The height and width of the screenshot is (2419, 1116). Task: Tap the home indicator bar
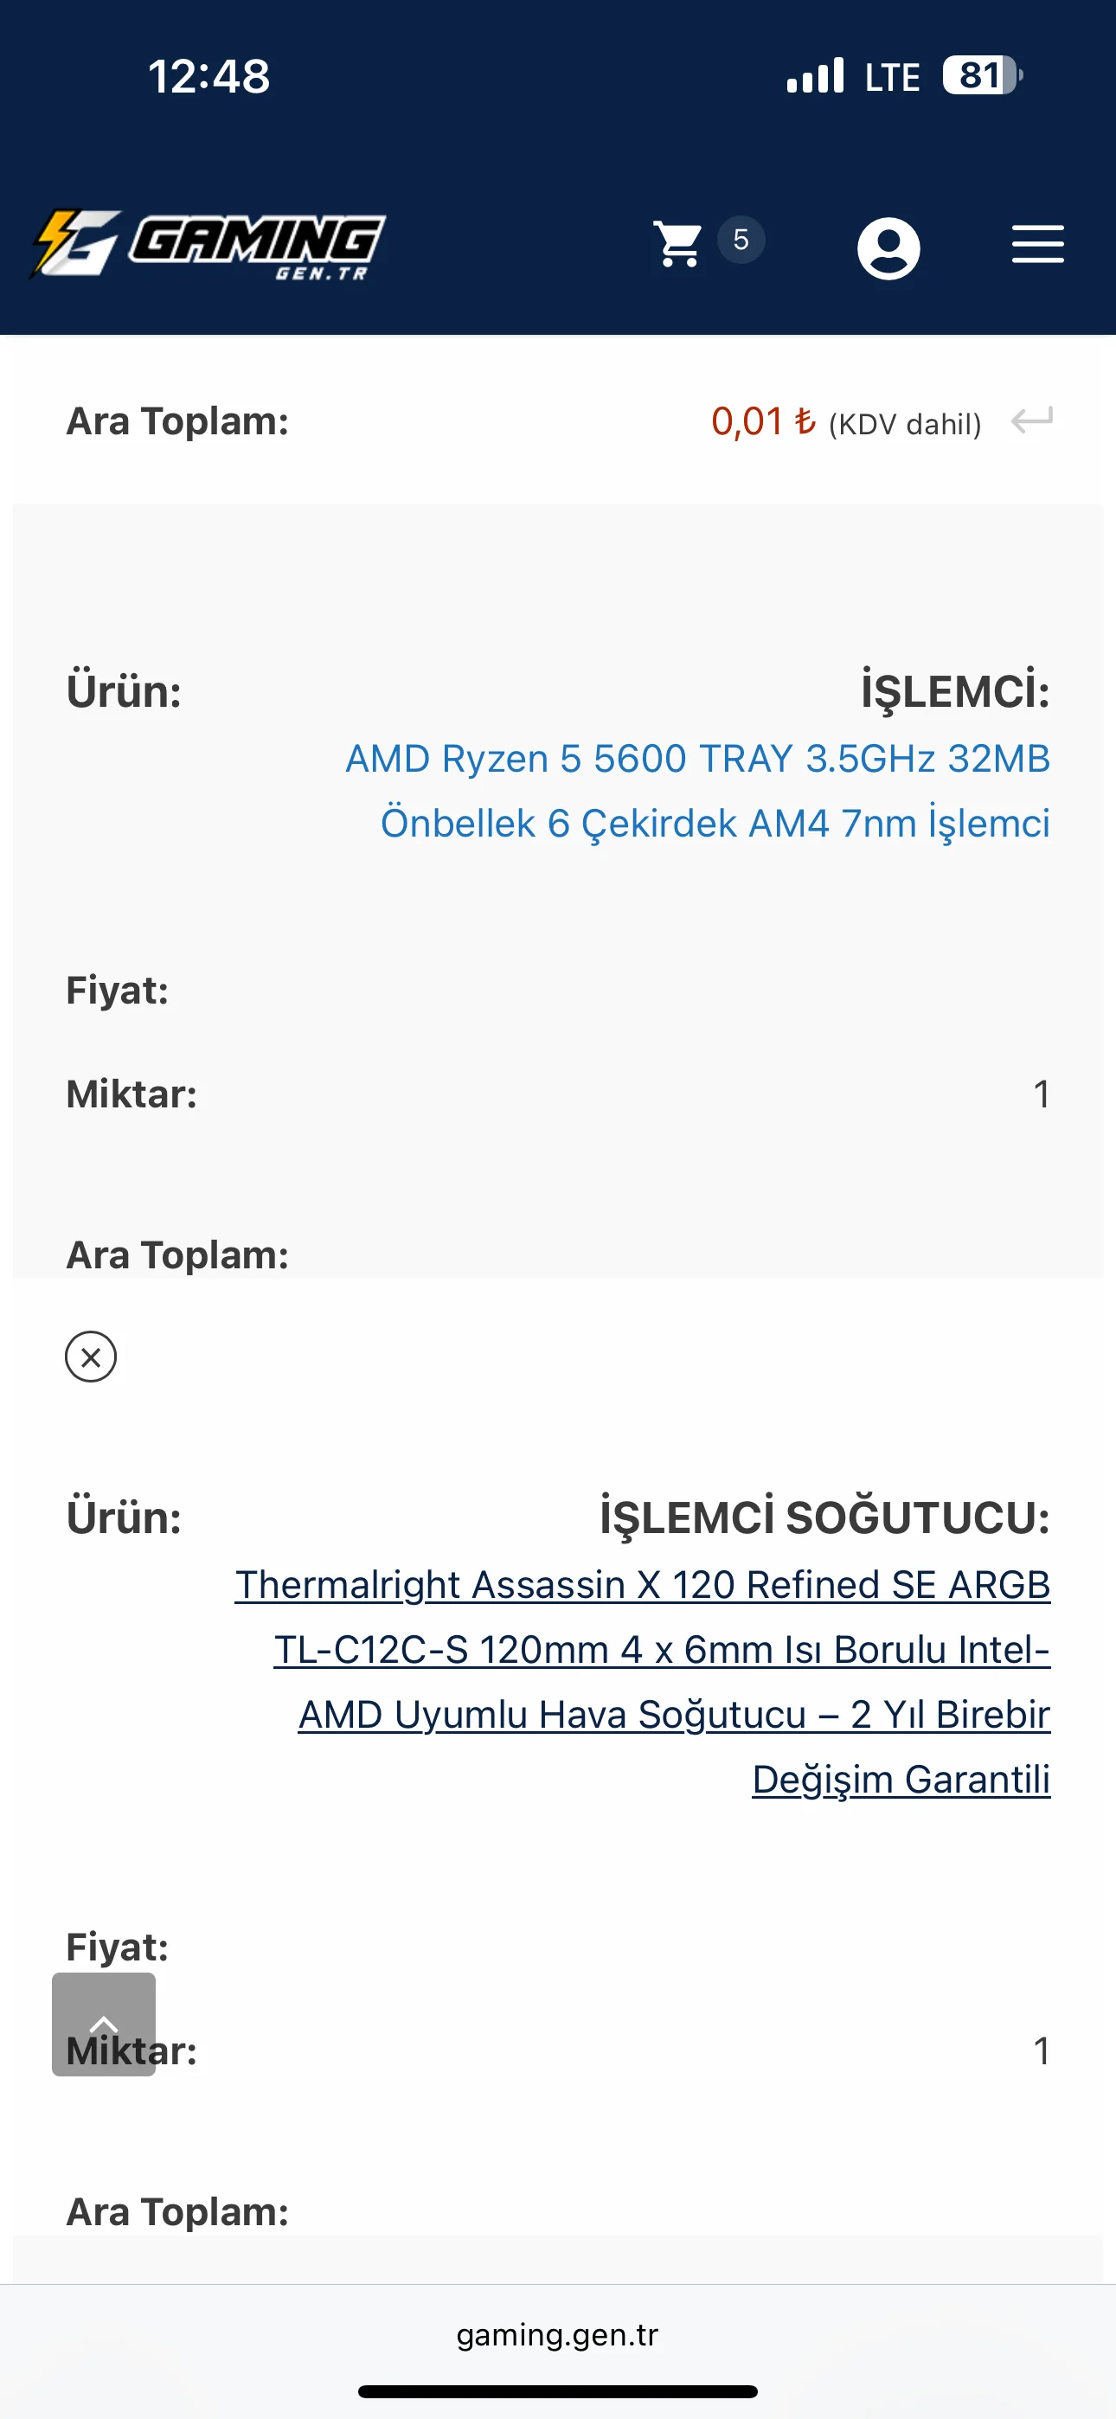[x=557, y=2390]
